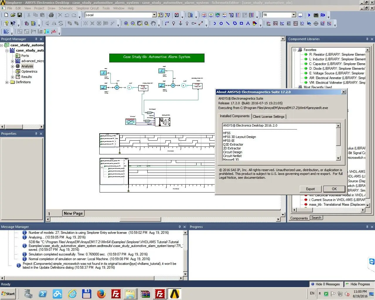Click the New project icon
This screenshot has height=300, width=375.
point(6,15)
